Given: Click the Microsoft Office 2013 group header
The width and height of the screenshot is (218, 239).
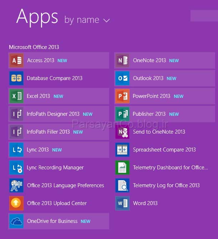Looking at the screenshot, I should tap(34, 47).
